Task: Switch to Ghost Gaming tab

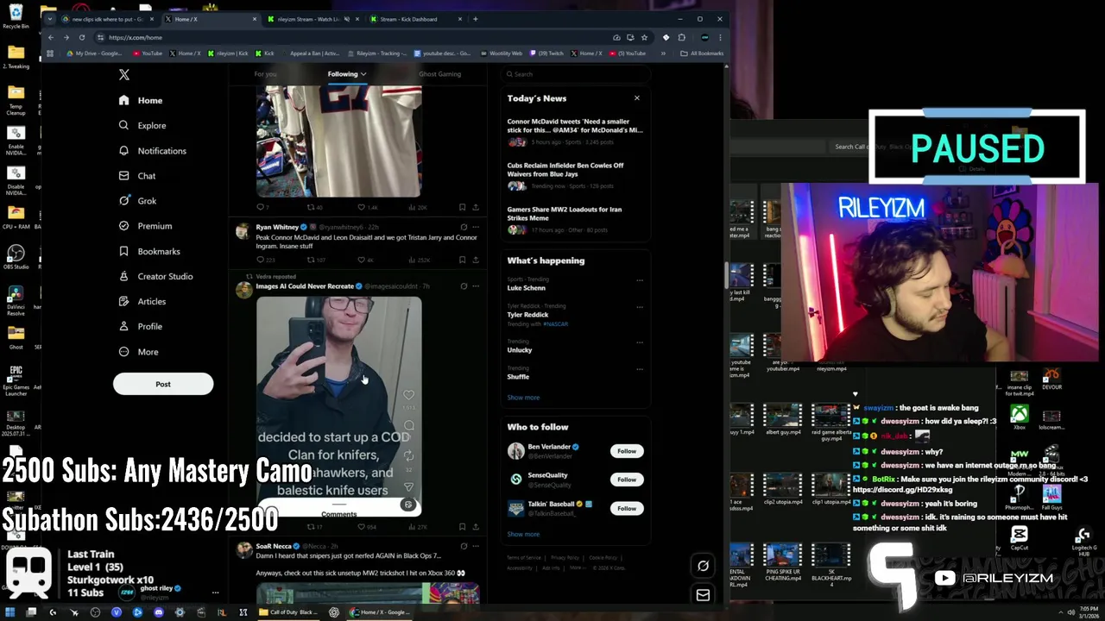Action: [439, 74]
